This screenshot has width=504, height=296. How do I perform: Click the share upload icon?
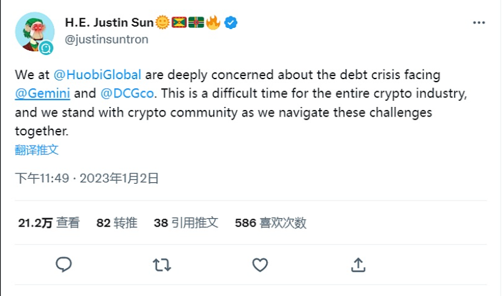pyautogui.click(x=358, y=264)
